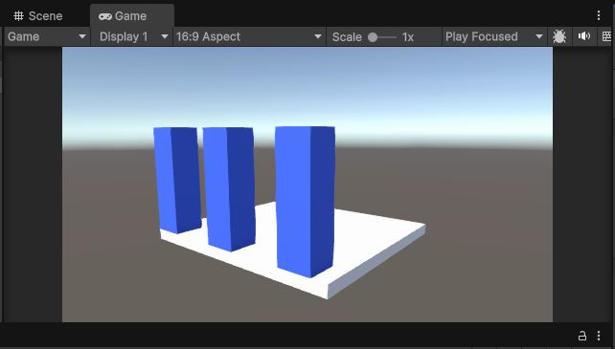Click the Scale label text
Screen dimensions: 615x349
pos(347,37)
